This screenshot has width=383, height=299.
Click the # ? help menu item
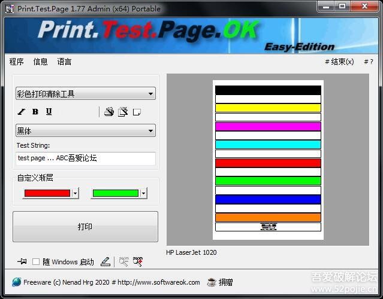tap(369, 62)
